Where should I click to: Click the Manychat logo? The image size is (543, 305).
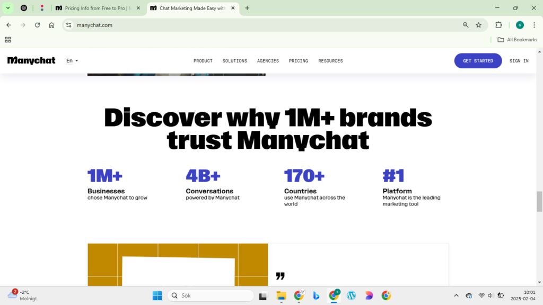click(x=31, y=60)
